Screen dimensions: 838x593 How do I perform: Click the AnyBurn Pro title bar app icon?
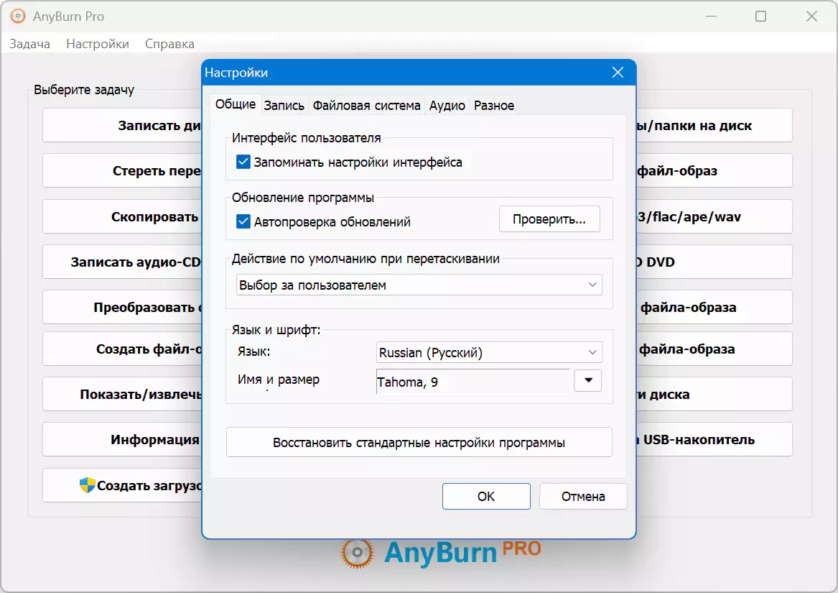pyautogui.click(x=18, y=17)
